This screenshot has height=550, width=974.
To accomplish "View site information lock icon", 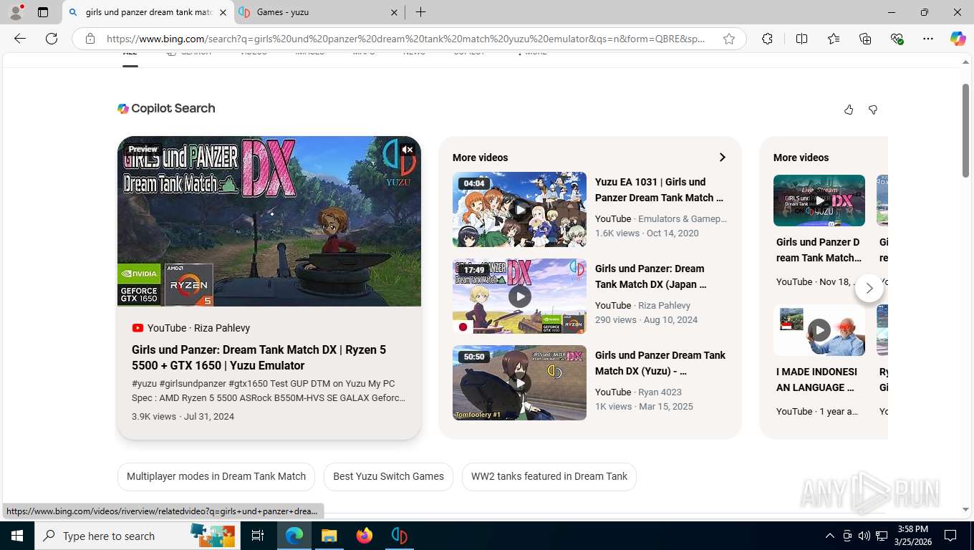I will click(90, 39).
